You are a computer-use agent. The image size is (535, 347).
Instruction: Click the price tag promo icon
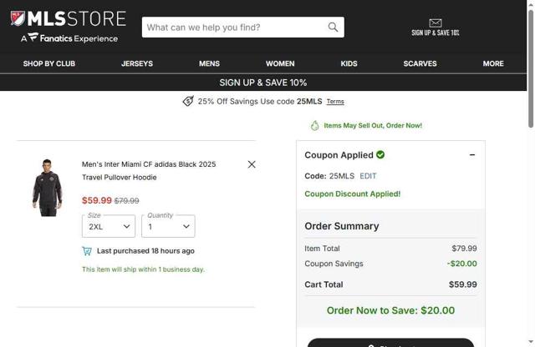(x=188, y=101)
